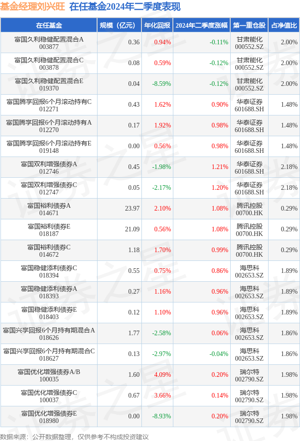Click the 在任基金 column header
Viewport: 300px width, 441px height.
49,25
